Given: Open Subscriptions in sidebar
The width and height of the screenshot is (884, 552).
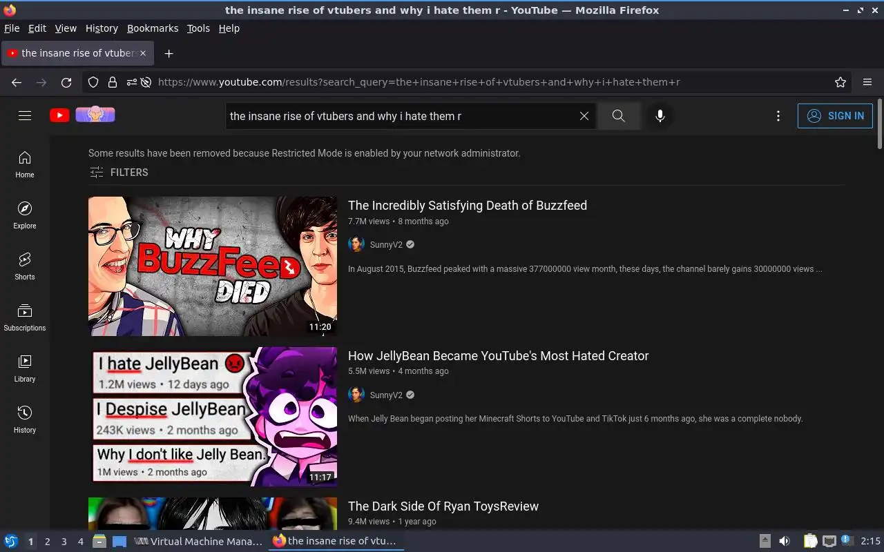Looking at the screenshot, I should coord(25,318).
